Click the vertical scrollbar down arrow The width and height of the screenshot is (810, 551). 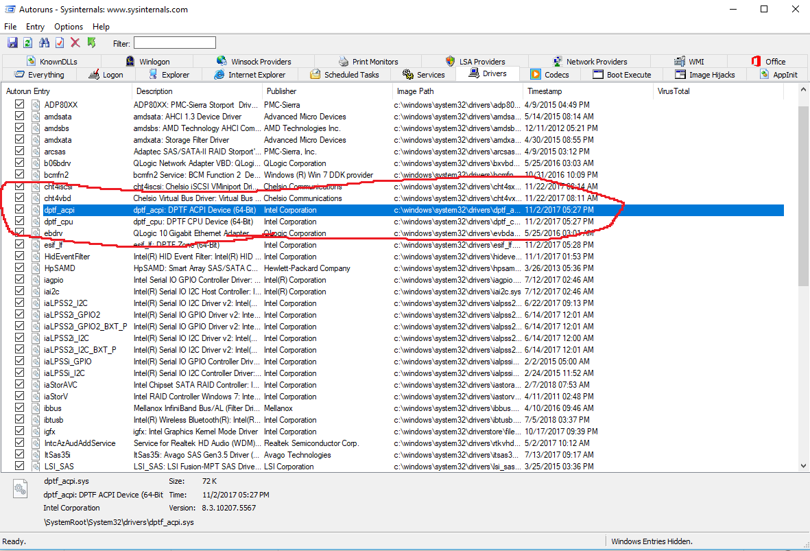803,465
